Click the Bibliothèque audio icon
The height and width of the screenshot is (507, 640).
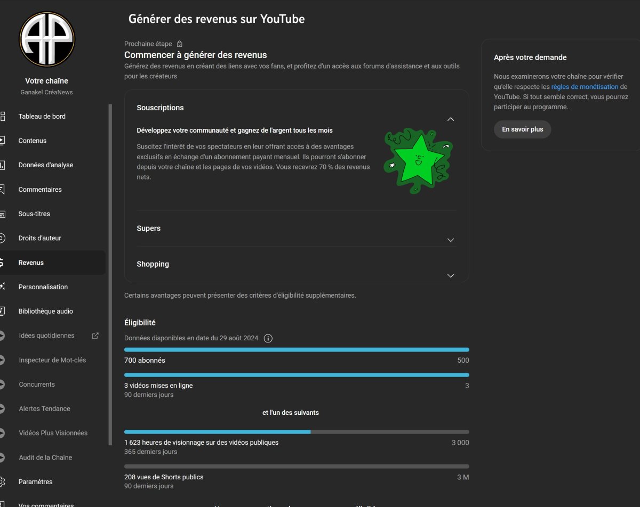[2, 311]
